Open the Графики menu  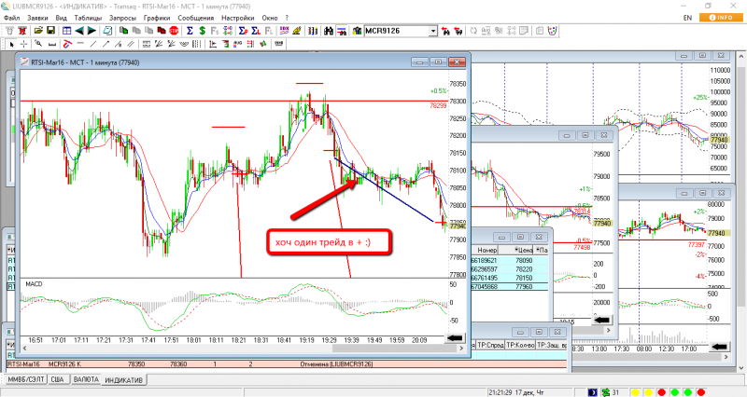(x=157, y=18)
